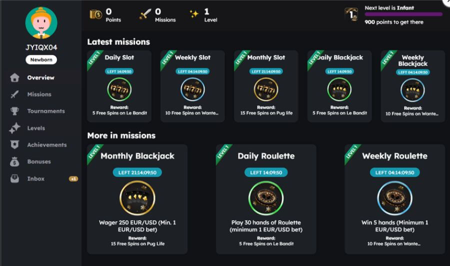The image size is (450, 266).
Task: Open the Inbox with new notification
Action: [x=36, y=178]
